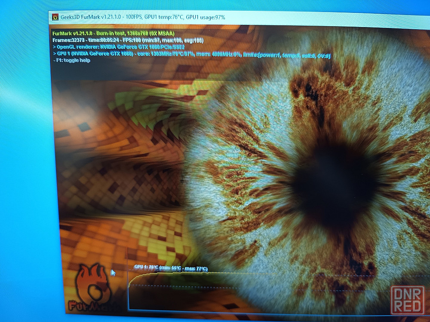430x322 pixels.
Task: Click the "GPU 1: 76°C" graph label
Action: (x=146, y=267)
